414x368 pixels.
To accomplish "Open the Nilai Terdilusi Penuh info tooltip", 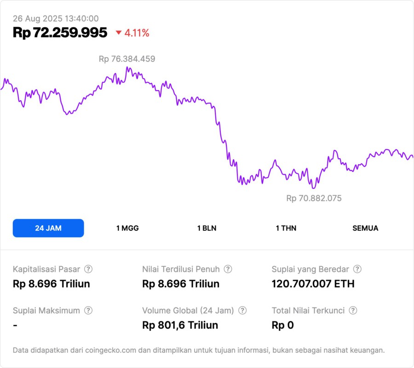I will click(228, 269).
